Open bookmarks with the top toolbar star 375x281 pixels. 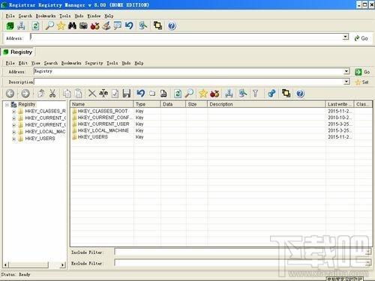(x=61, y=25)
